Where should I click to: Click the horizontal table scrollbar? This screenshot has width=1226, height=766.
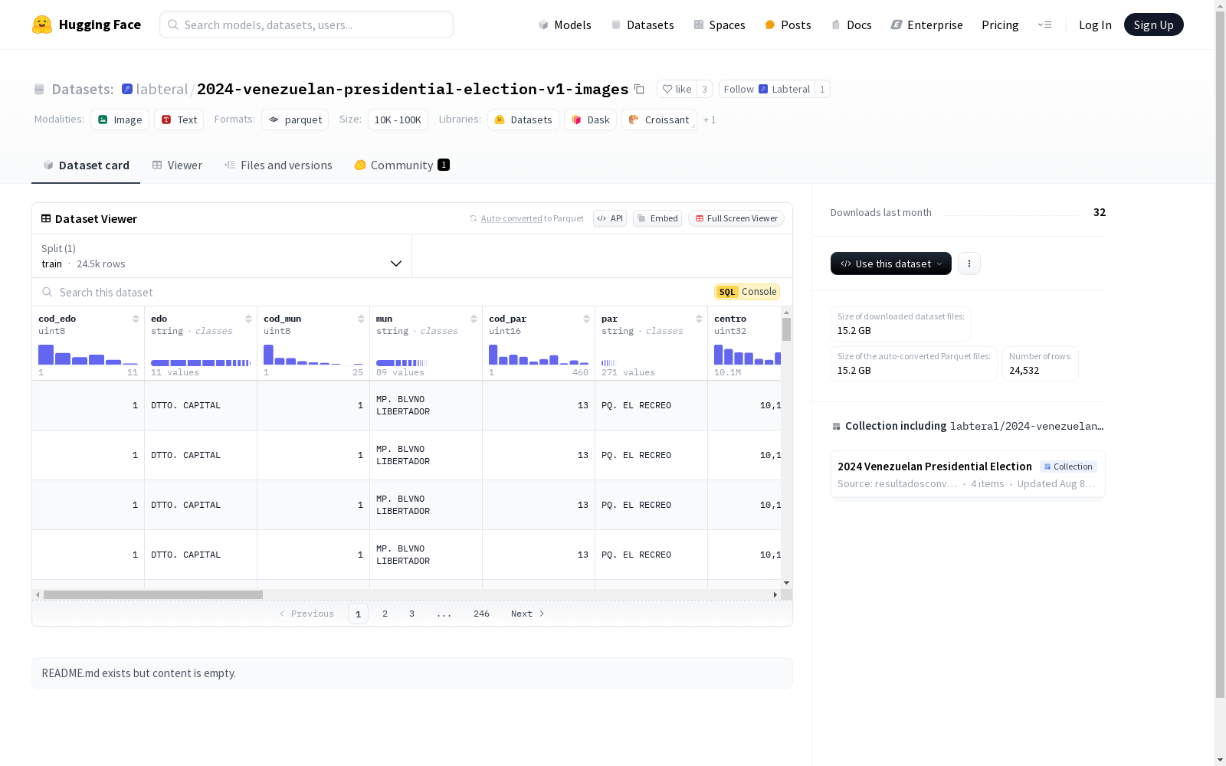[153, 594]
